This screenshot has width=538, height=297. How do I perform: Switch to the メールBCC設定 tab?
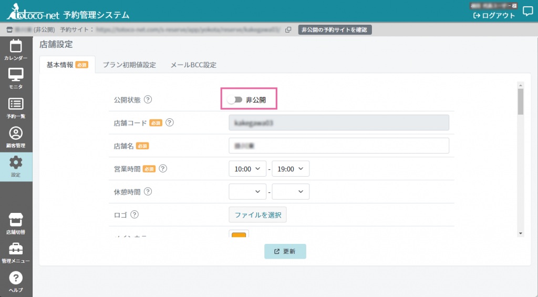tap(193, 65)
